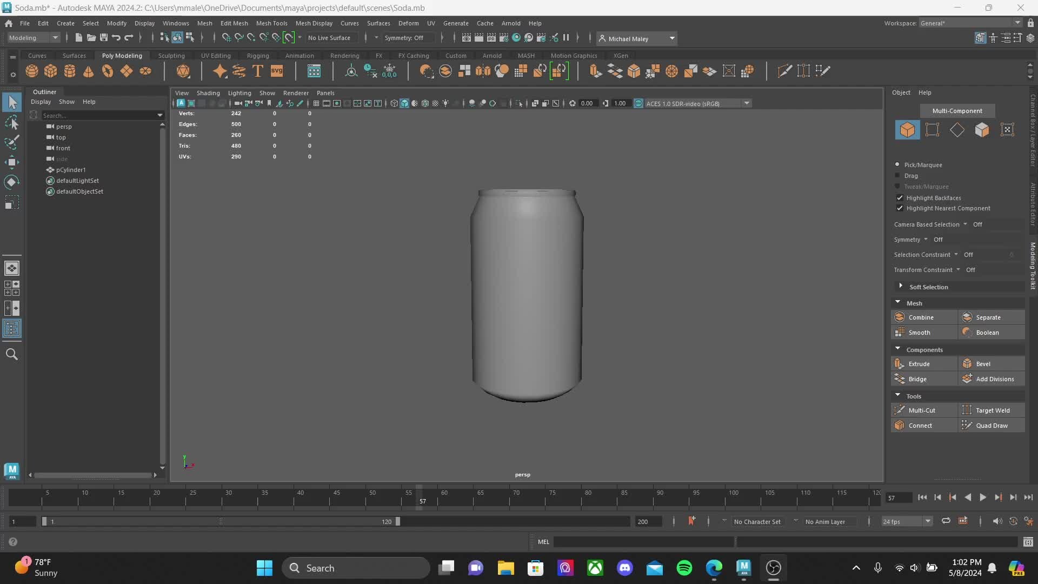Click the SVG creation shelf icon
The height and width of the screenshot is (584, 1038).
click(277, 71)
